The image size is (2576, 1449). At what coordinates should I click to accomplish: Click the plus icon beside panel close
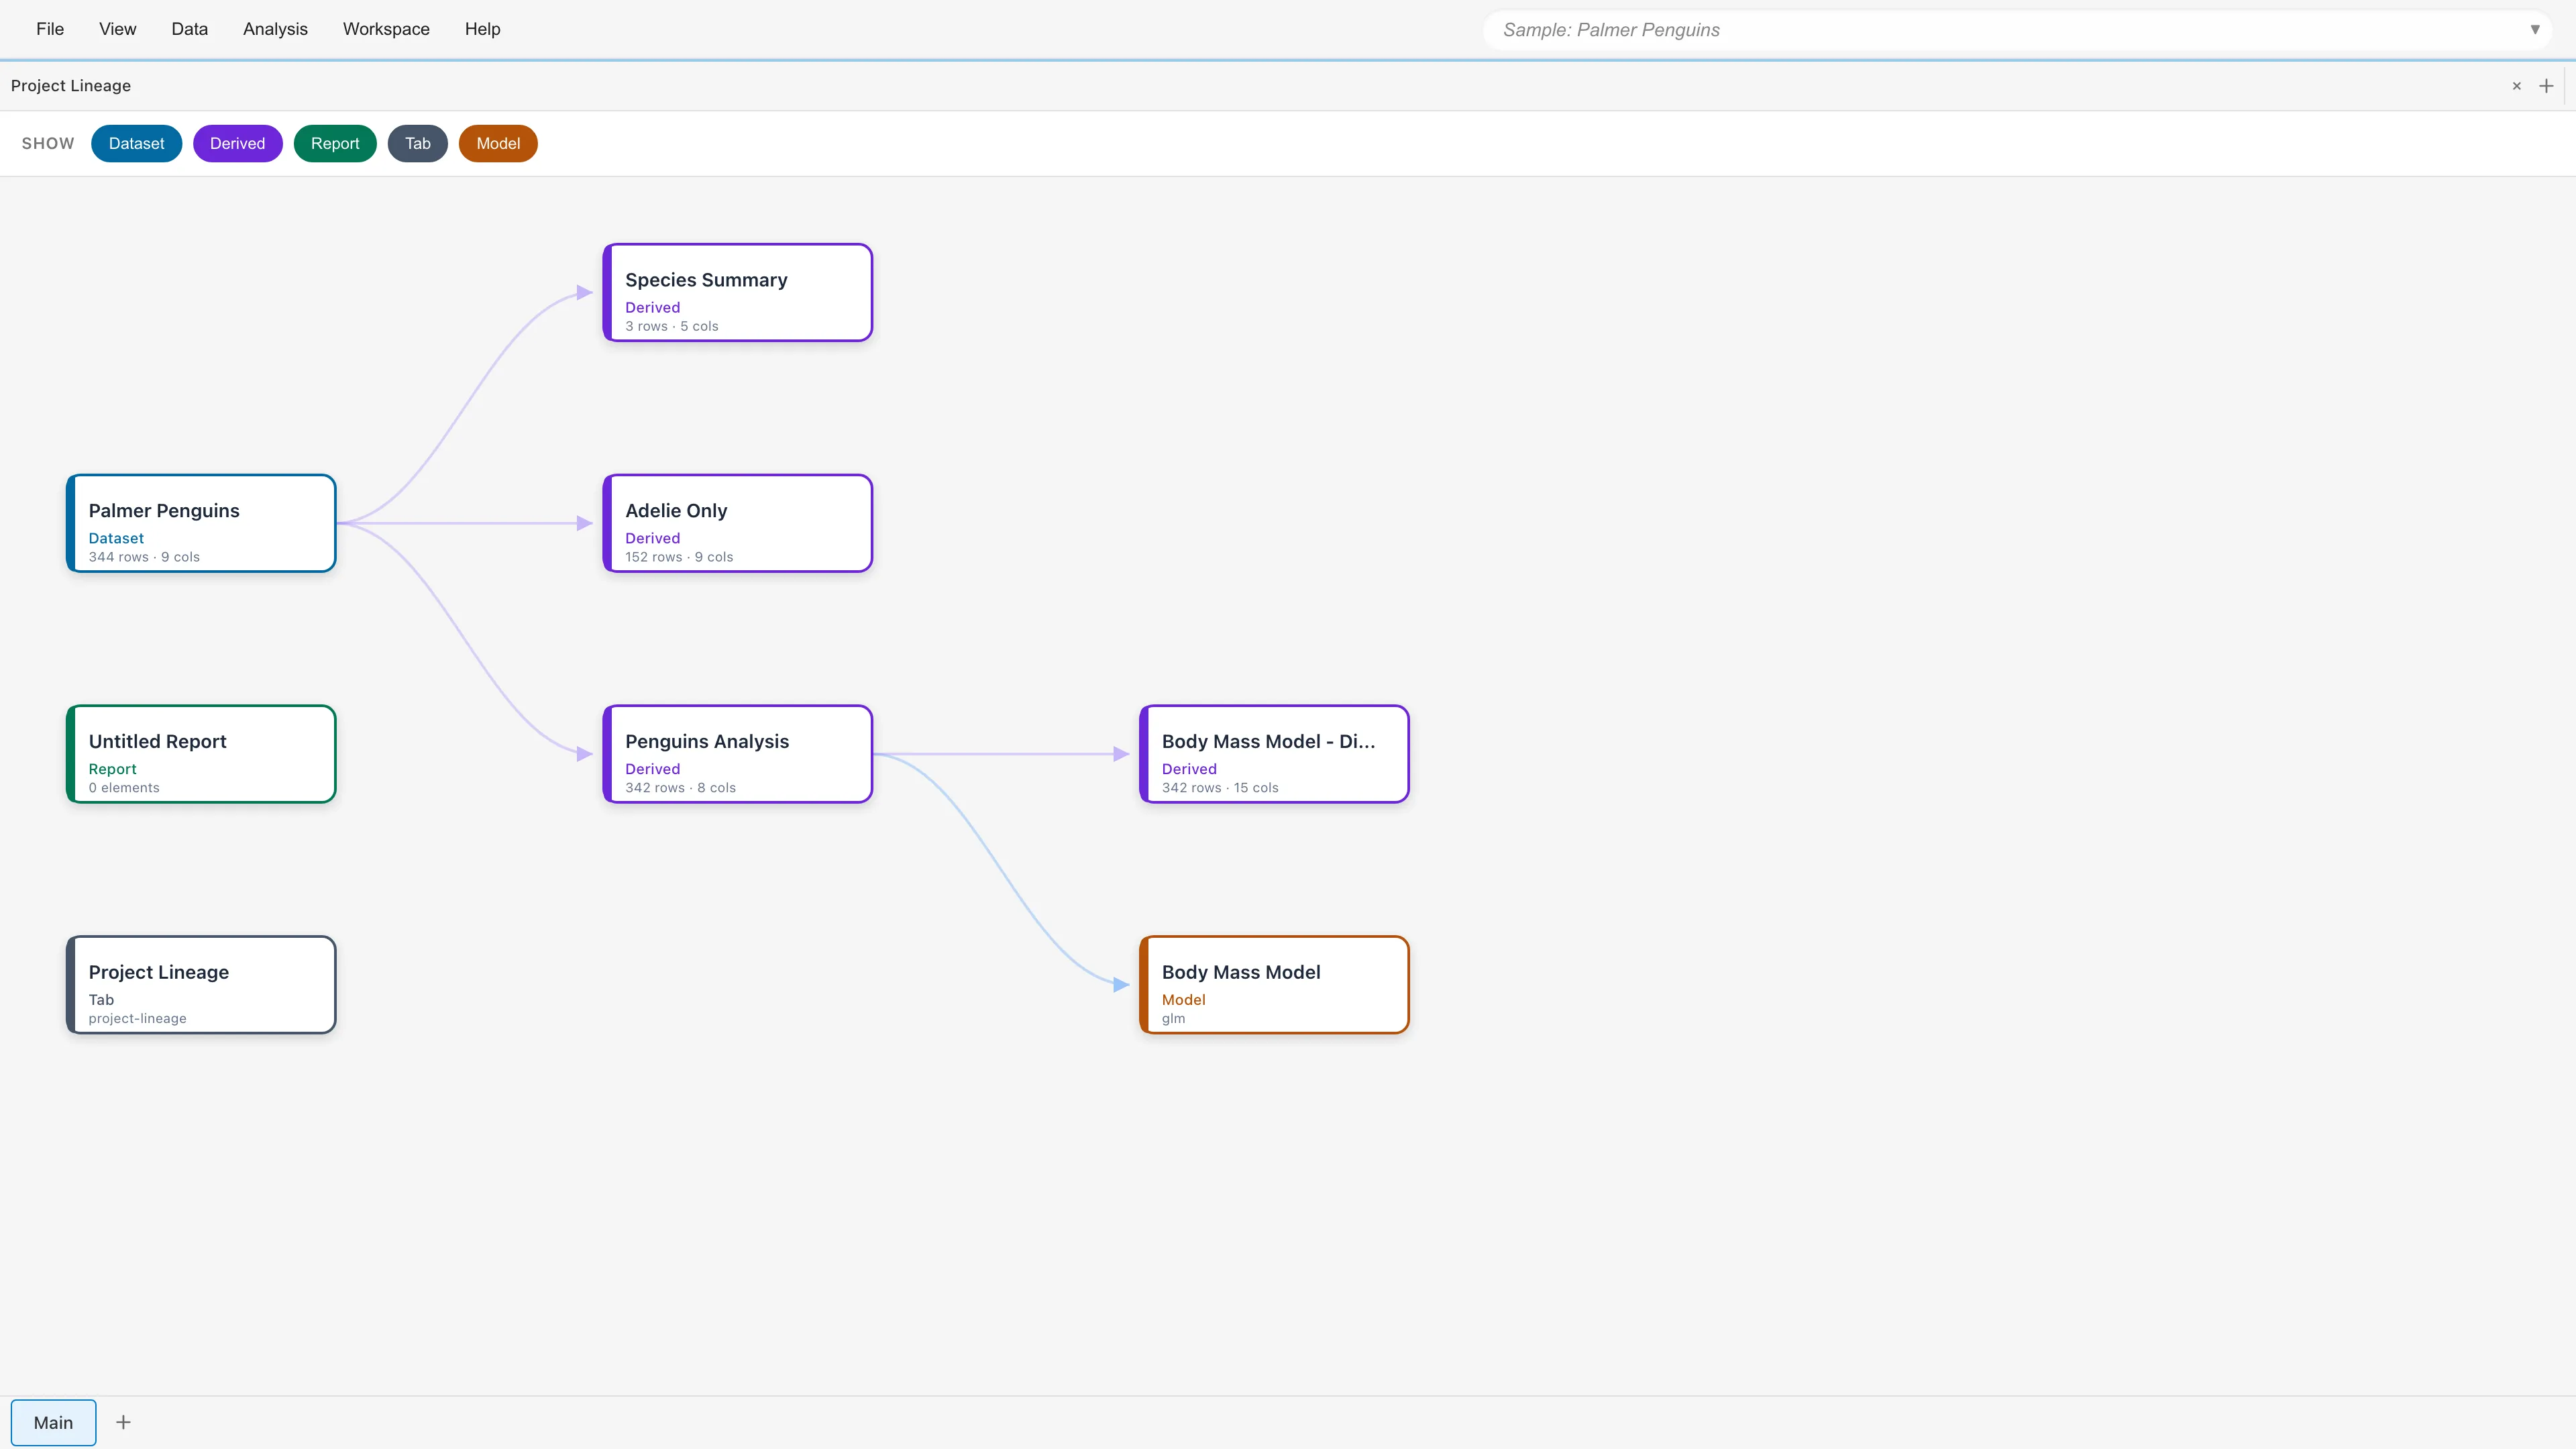click(2546, 86)
